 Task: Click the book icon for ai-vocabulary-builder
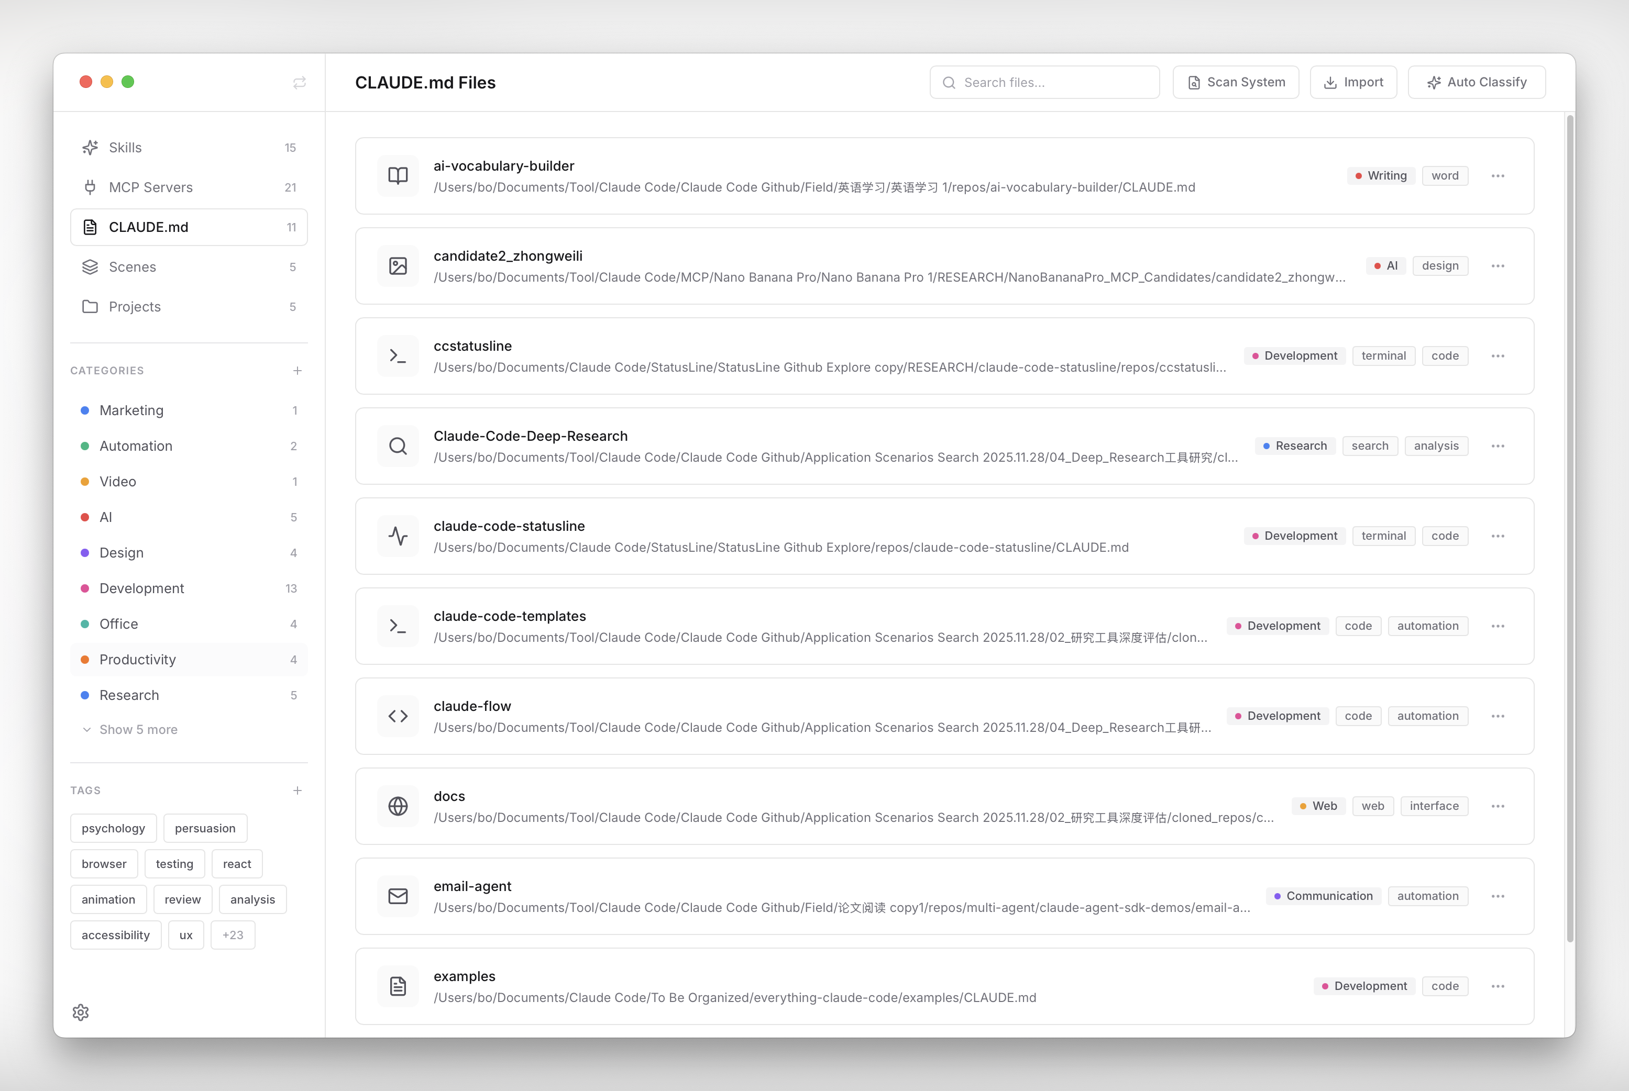(x=398, y=176)
